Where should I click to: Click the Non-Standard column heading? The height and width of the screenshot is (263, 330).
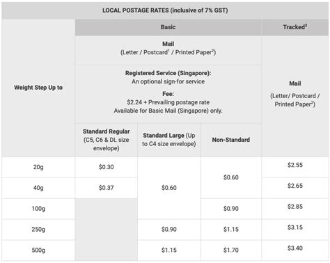point(231,140)
